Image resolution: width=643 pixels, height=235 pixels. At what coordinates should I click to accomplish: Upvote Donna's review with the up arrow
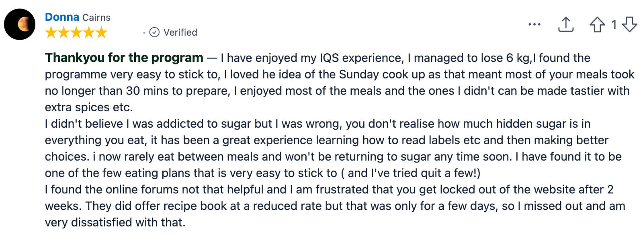(597, 25)
